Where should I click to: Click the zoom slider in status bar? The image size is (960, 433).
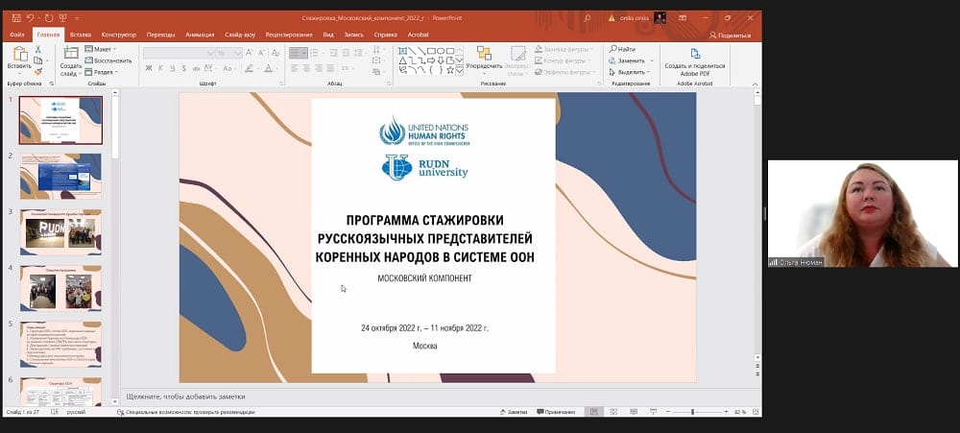click(x=693, y=412)
